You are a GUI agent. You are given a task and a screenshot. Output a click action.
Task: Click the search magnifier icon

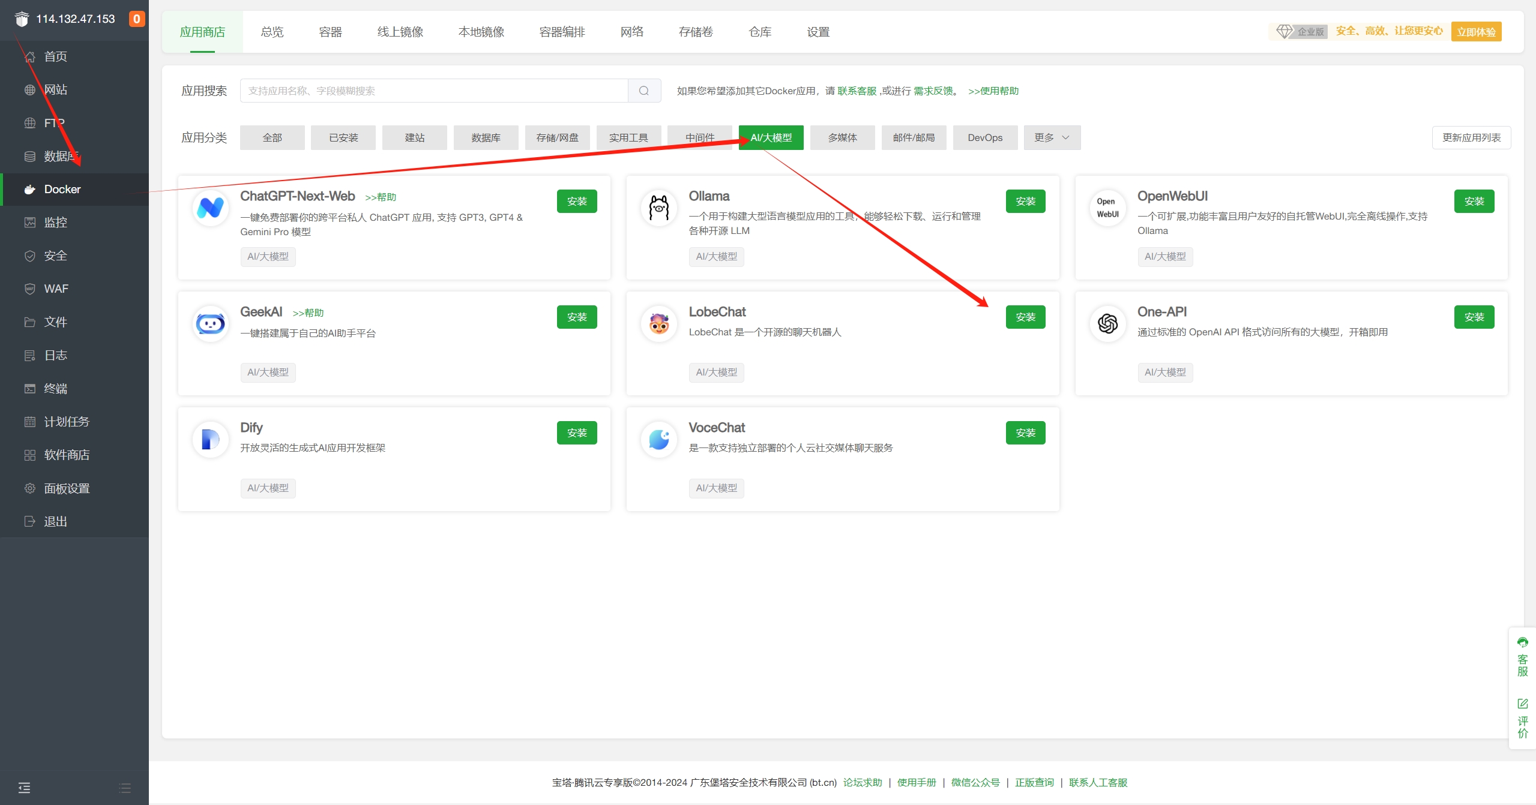click(x=644, y=91)
